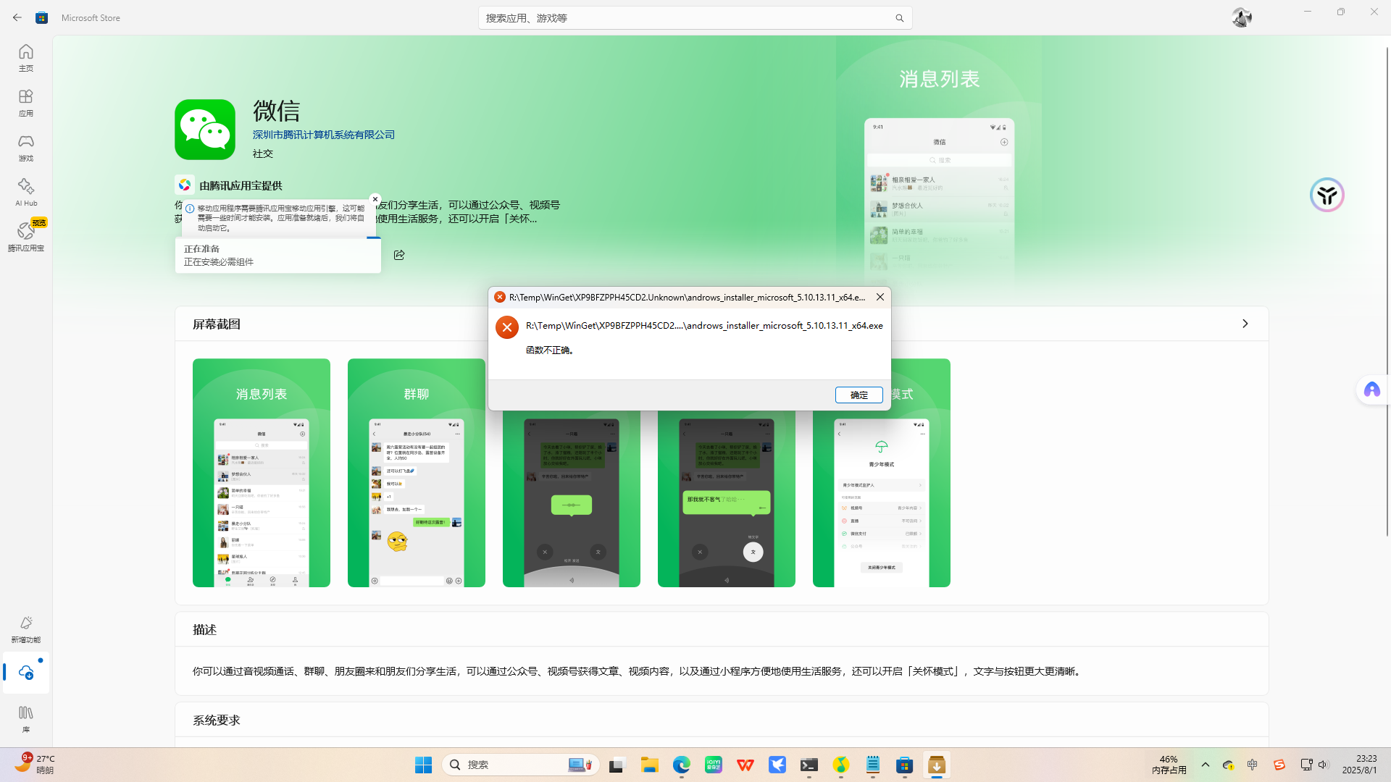Image resolution: width=1391 pixels, height=782 pixels.
Task: Expand more screenshots with the right chevron
Action: (x=1245, y=324)
